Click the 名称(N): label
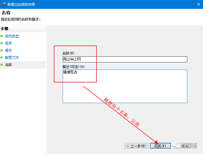The height and width of the screenshot is (154, 203). coord(69,53)
